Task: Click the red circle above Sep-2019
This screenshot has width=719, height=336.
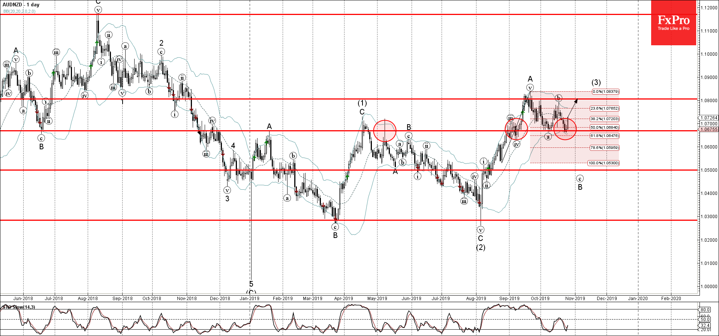Action: (516, 129)
